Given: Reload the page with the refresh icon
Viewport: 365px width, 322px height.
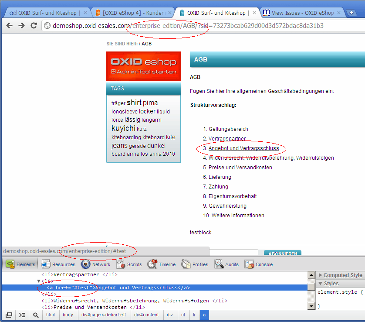Looking at the screenshot, I should 34,25.
